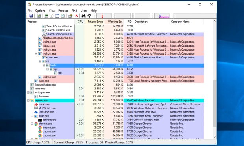Collapse the apt process tree node
Screen dimensions: 244x146
pos(48,69)
